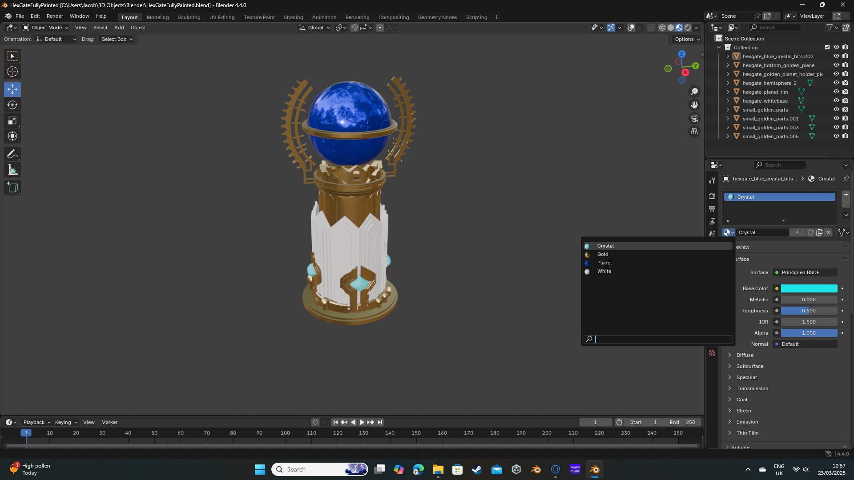This screenshot has height=480, width=854.
Task: Select the Scale tool
Action: click(x=12, y=120)
